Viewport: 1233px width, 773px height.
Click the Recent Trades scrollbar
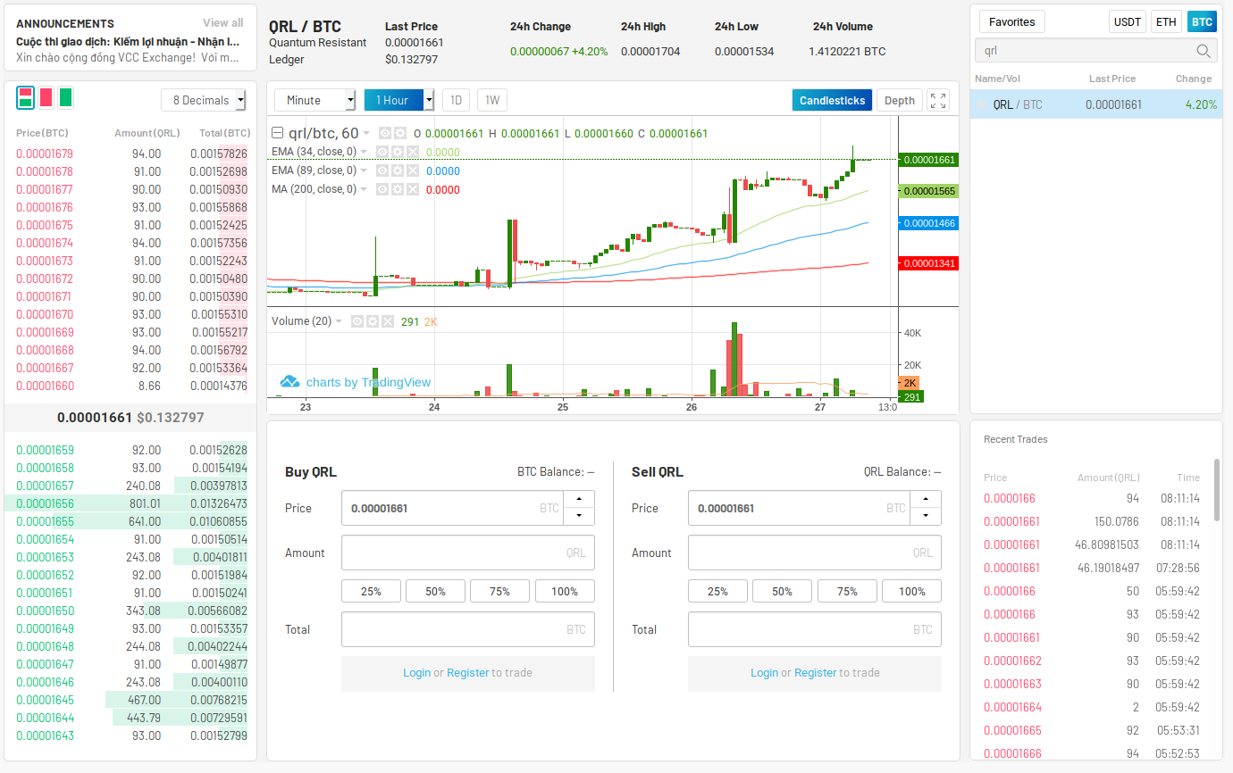1217,489
